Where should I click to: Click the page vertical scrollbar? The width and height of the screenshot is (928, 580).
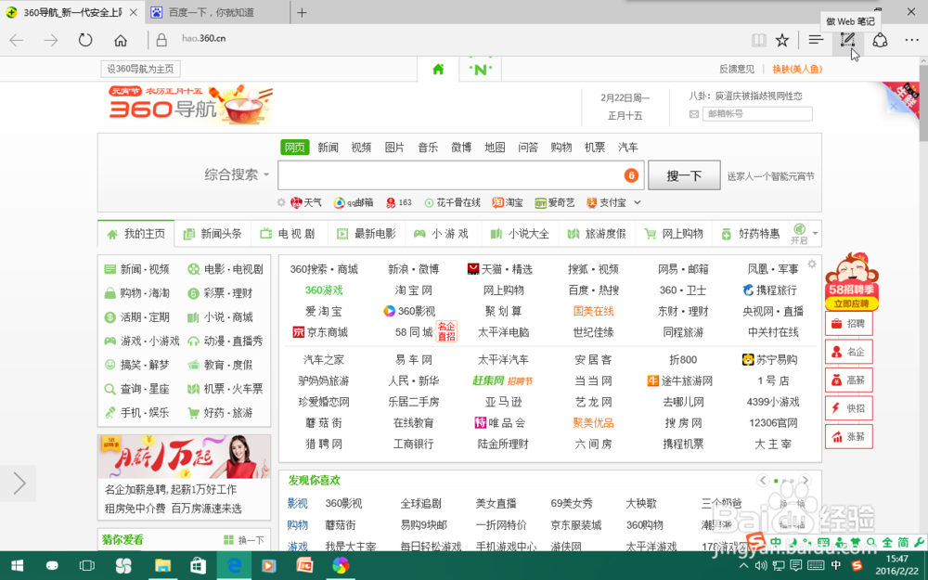(923, 104)
